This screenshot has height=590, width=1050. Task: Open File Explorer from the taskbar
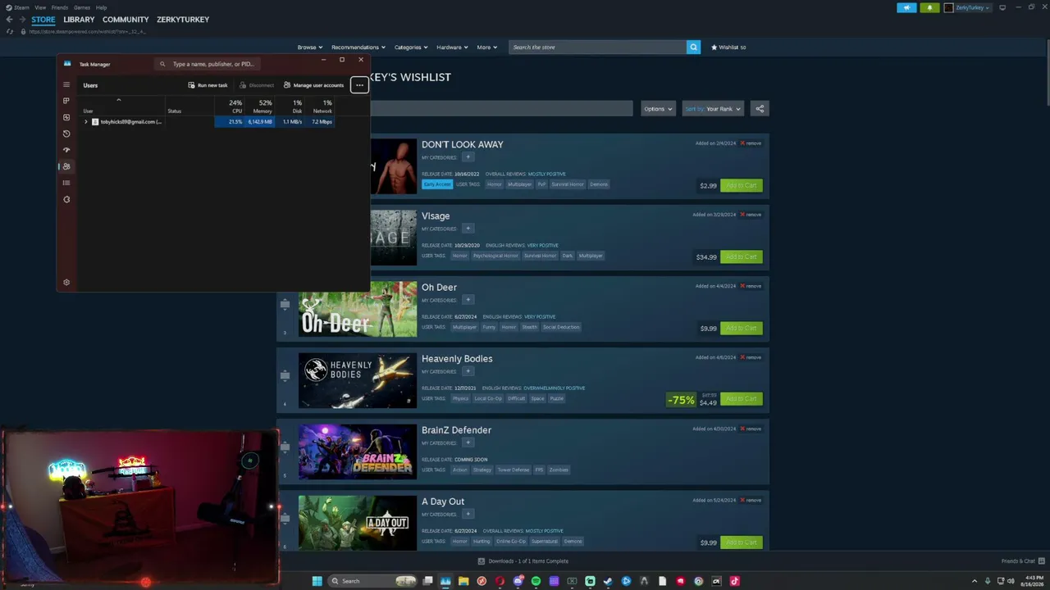click(x=463, y=582)
